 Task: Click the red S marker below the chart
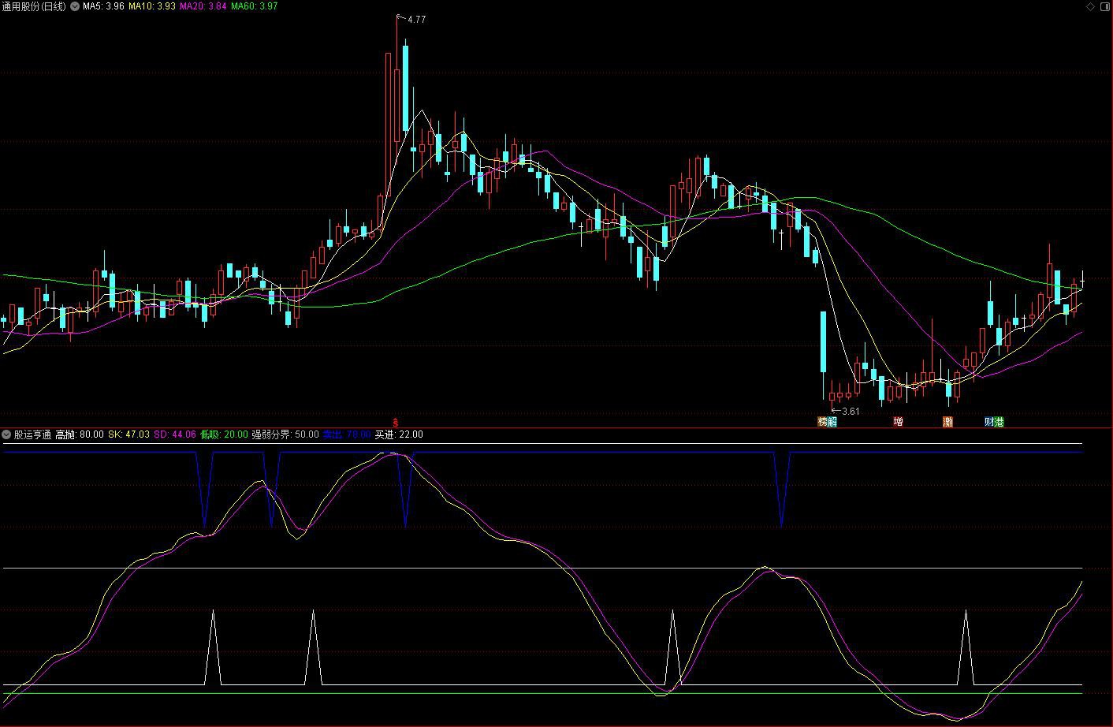click(396, 423)
